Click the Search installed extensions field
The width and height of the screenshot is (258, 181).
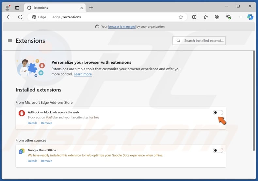(199, 41)
